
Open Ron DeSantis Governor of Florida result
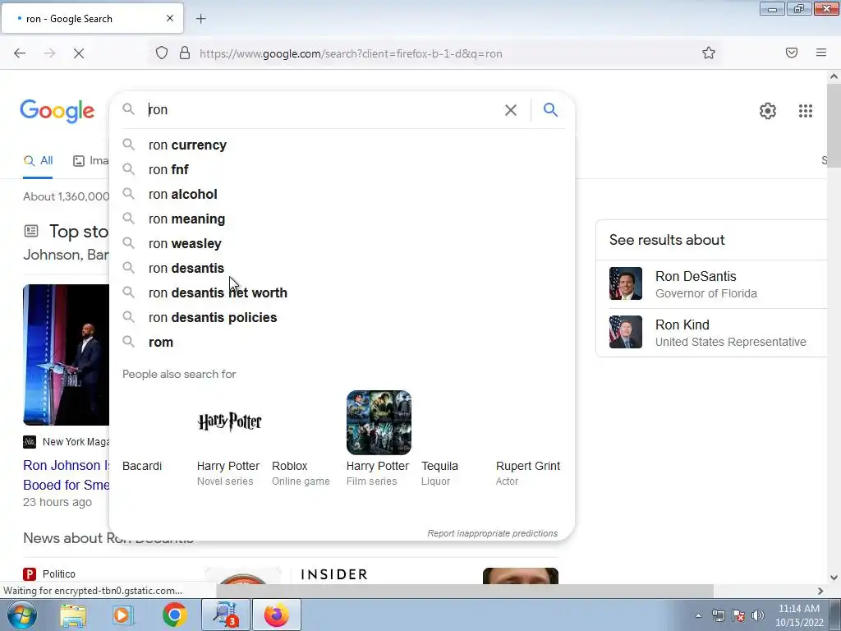[x=711, y=284]
